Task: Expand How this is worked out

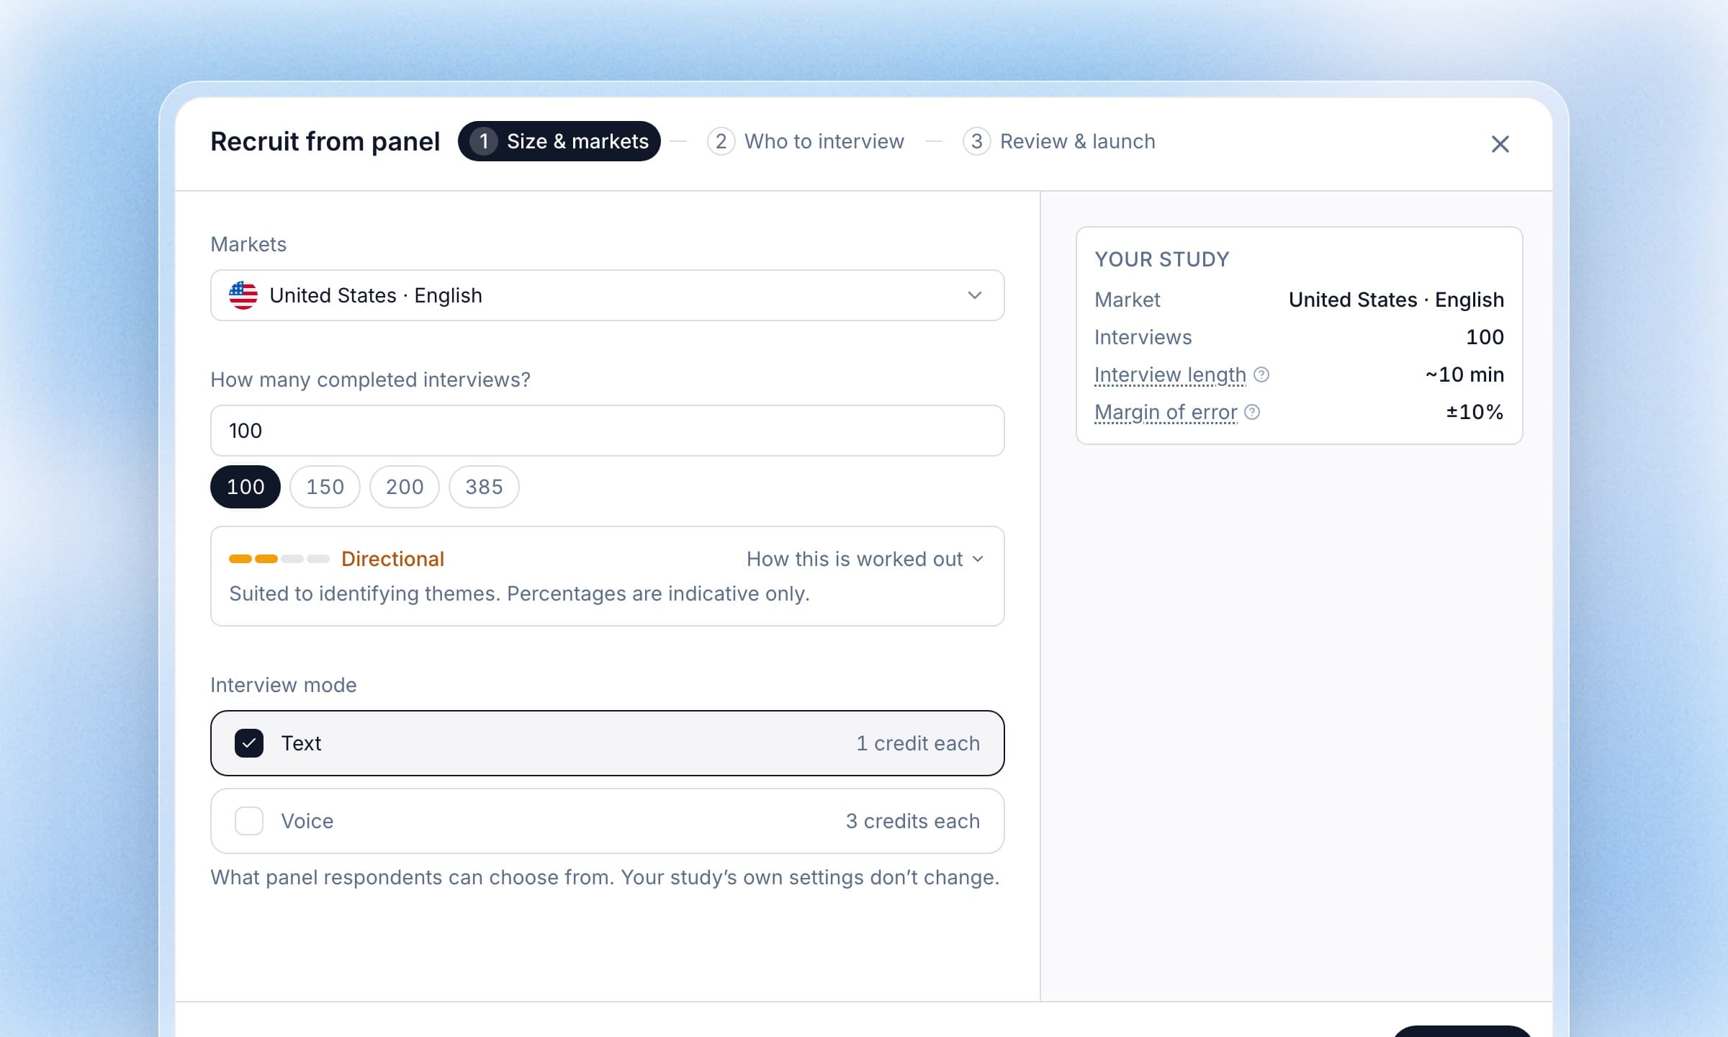Action: tap(865, 559)
